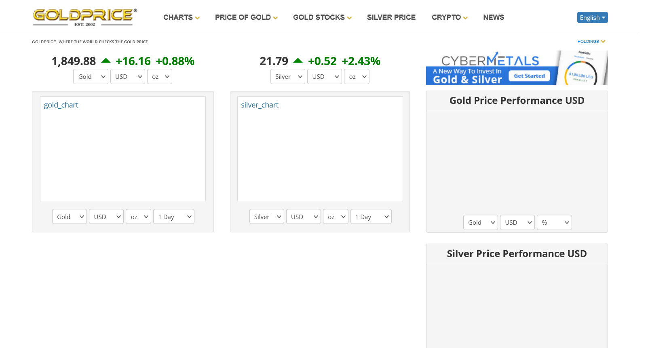Expand the Price of Gold menu
Image resolution: width=648 pixels, height=348 pixels.
click(246, 17)
